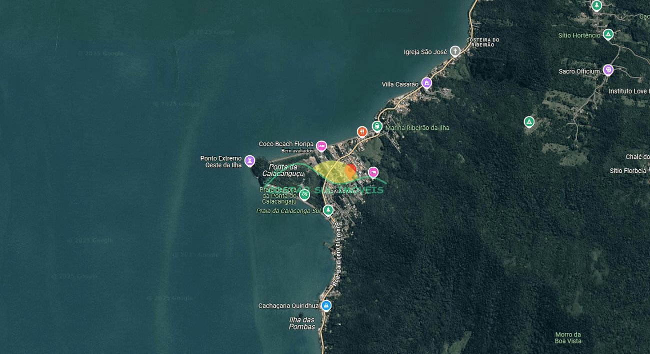Click the Praia da Caiacanga Sul tree pin
The height and width of the screenshot is (354, 650).
[x=328, y=210]
